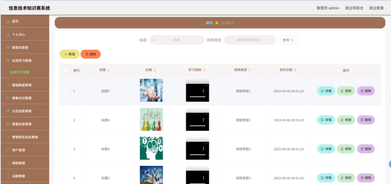This screenshot has height=184, width=391.
Task: Open the three-dot menu on 标题5 video
Action: tap(203, 91)
